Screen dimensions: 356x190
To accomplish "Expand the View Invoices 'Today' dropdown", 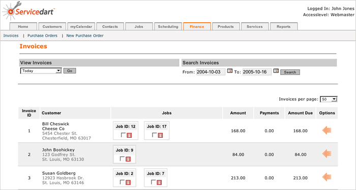I will point(41,71).
